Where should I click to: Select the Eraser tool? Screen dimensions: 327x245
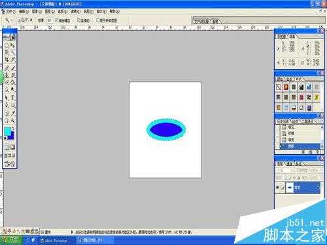[7, 82]
